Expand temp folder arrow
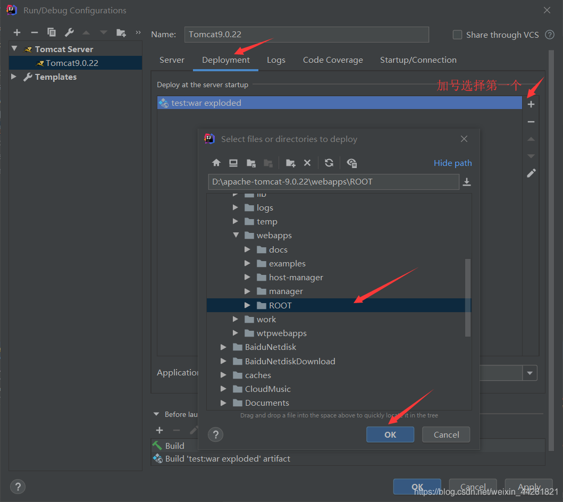This screenshot has width=563, height=502. pyautogui.click(x=235, y=222)
